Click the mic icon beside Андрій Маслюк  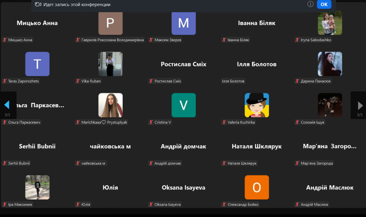coord(297,204)
